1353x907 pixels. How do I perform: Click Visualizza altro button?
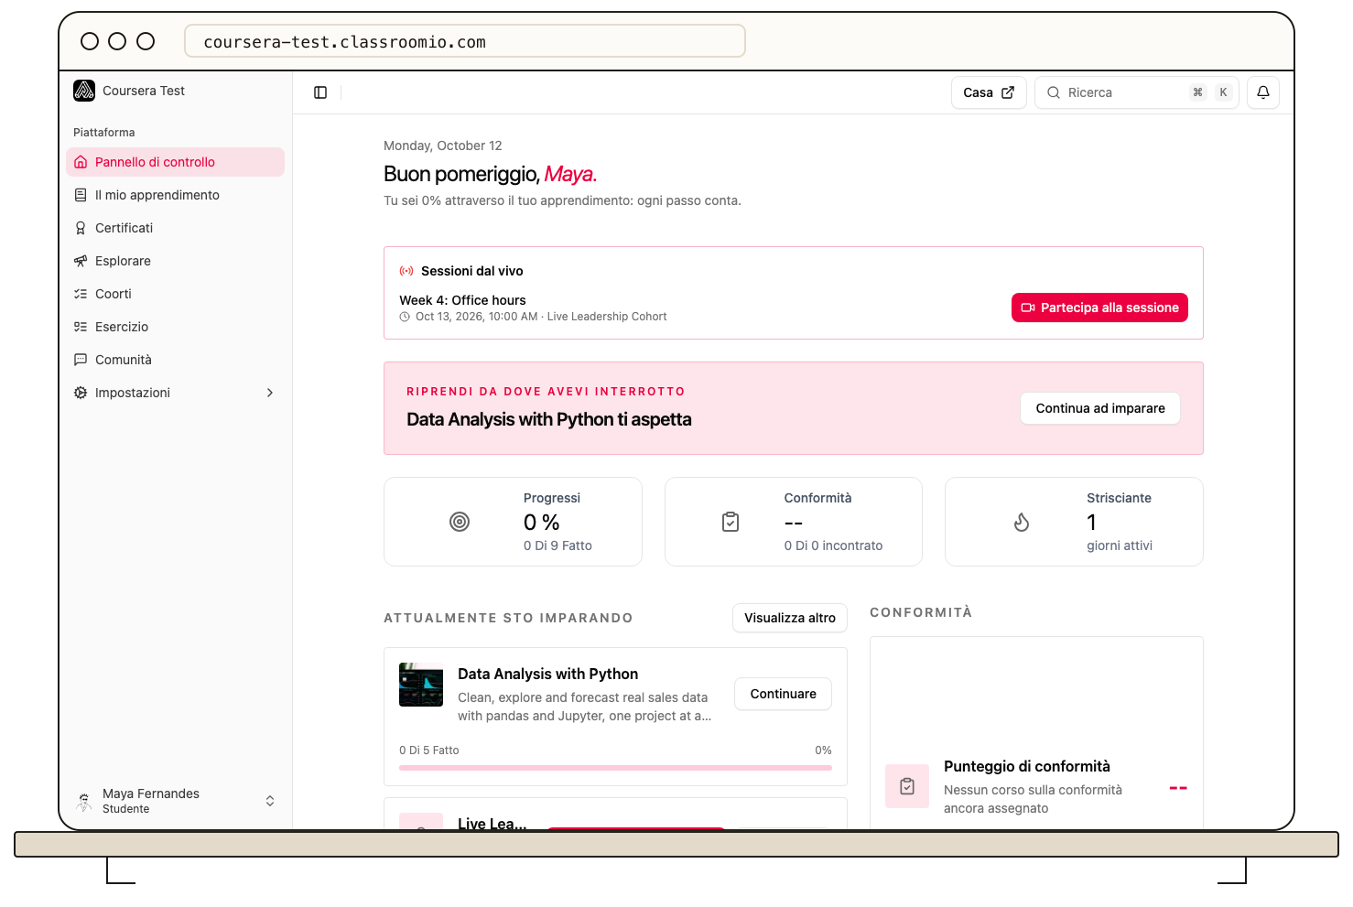(790, 618)
